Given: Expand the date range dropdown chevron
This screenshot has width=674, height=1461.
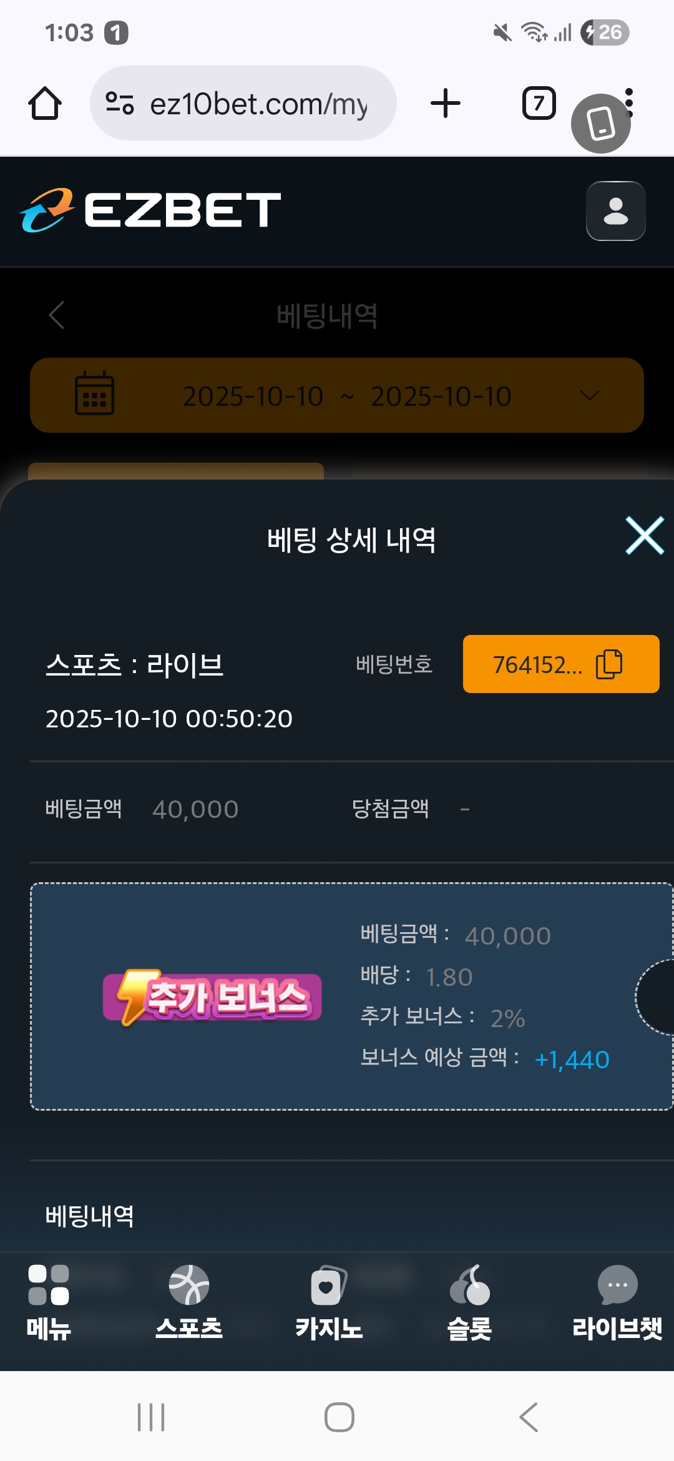Looking at the screenshot, I should [590, 395].
